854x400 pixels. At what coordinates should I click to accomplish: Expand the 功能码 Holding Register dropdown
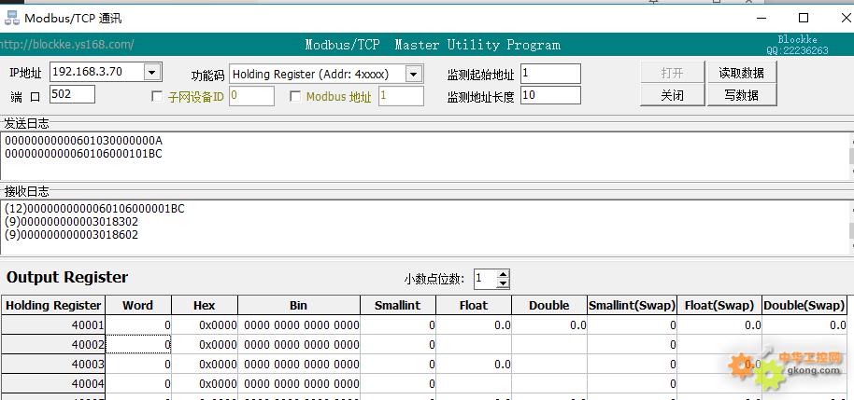click(x=414, y=74)
